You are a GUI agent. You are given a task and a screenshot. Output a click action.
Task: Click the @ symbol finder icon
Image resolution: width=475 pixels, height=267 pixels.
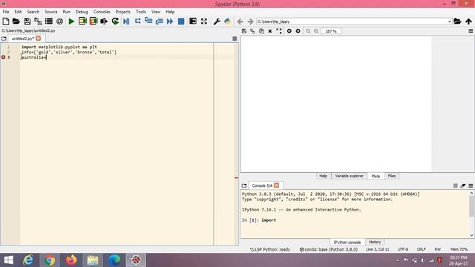[59, 22]
